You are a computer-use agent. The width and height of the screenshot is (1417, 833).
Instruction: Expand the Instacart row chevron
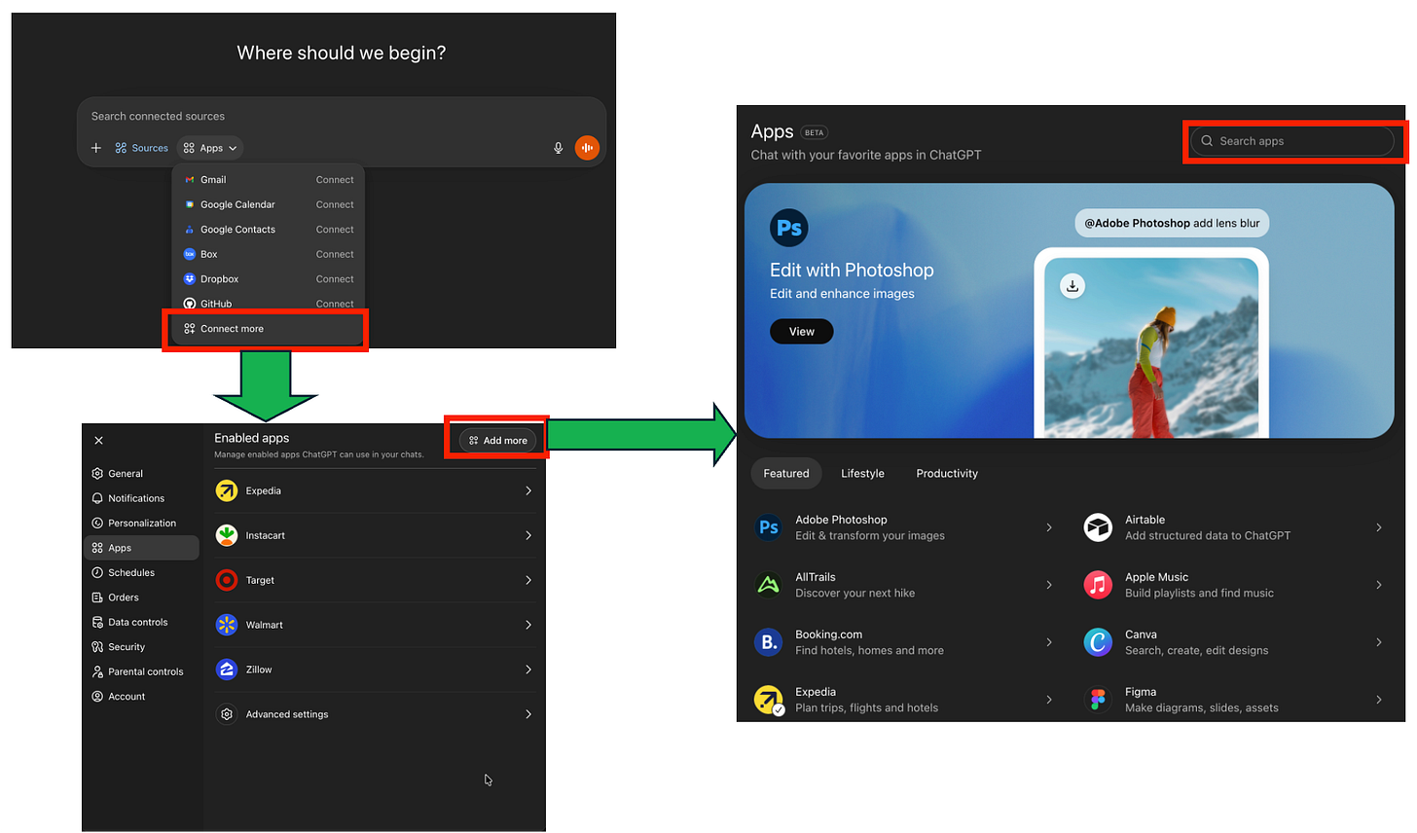pyautogui.click(x=528, y=536)
